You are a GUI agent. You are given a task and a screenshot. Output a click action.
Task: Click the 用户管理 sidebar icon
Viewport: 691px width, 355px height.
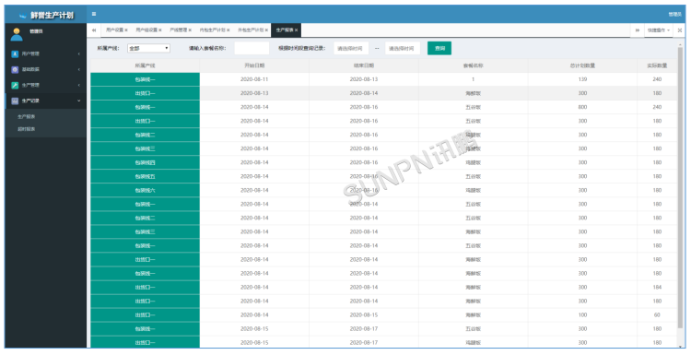click(x=15, y=53)
